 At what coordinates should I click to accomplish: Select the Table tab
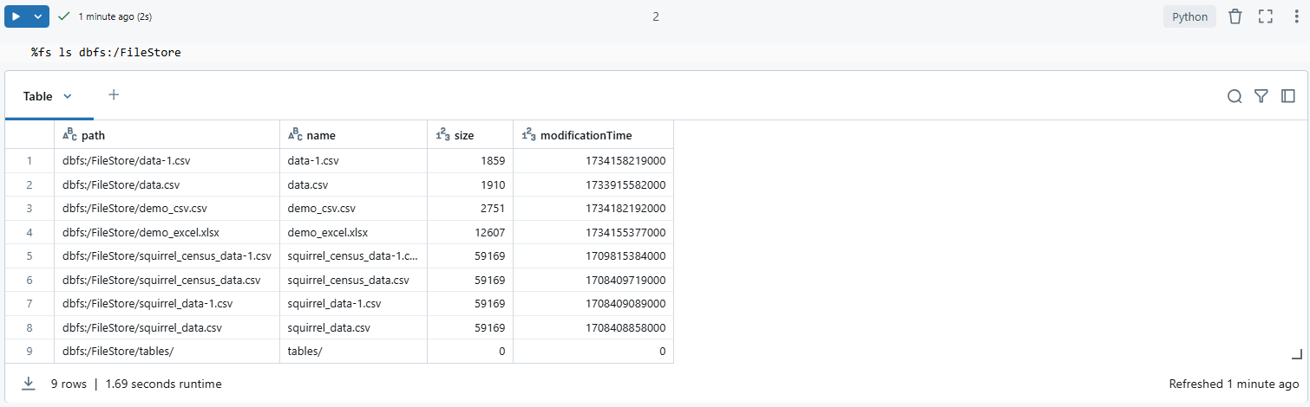point(37,96)
